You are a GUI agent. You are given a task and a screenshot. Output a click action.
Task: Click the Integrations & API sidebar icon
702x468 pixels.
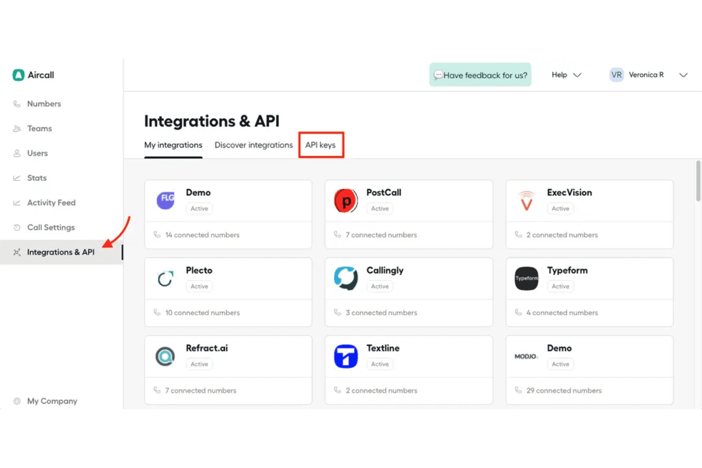click(x=17, y=252)
